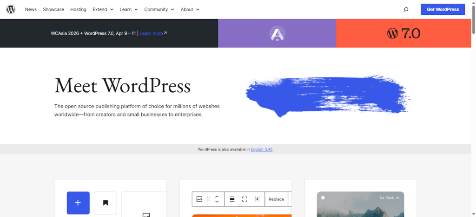
Task: Click the purple WordCamp Asia logo banner
Action: tap(277, 33)
